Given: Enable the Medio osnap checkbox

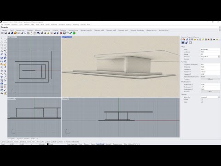Looking at the screenshot, I should pos(20,142).
